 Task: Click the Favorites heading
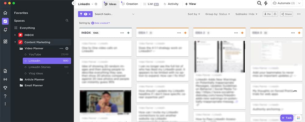coord(21,13)
